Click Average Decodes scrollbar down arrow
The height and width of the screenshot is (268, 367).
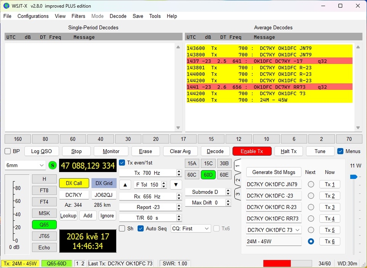coord(358,128)
